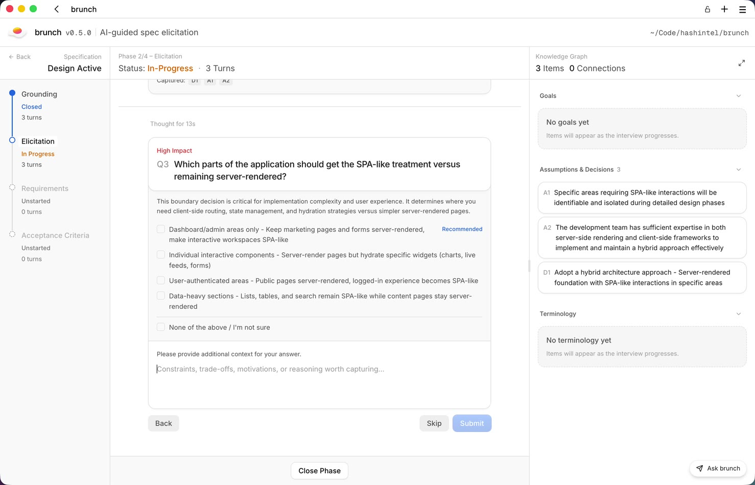Select the Acceptance Criteria phase
This screenshot has width=755, height=485.
(x=55, y=235)
